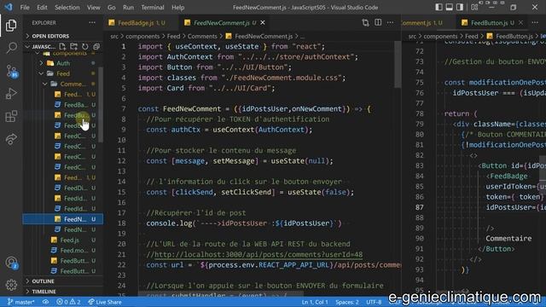The height and width of the screenshot is (307, 546).
Task: Open Run and Debug view
Action: (x=11, y=94)
